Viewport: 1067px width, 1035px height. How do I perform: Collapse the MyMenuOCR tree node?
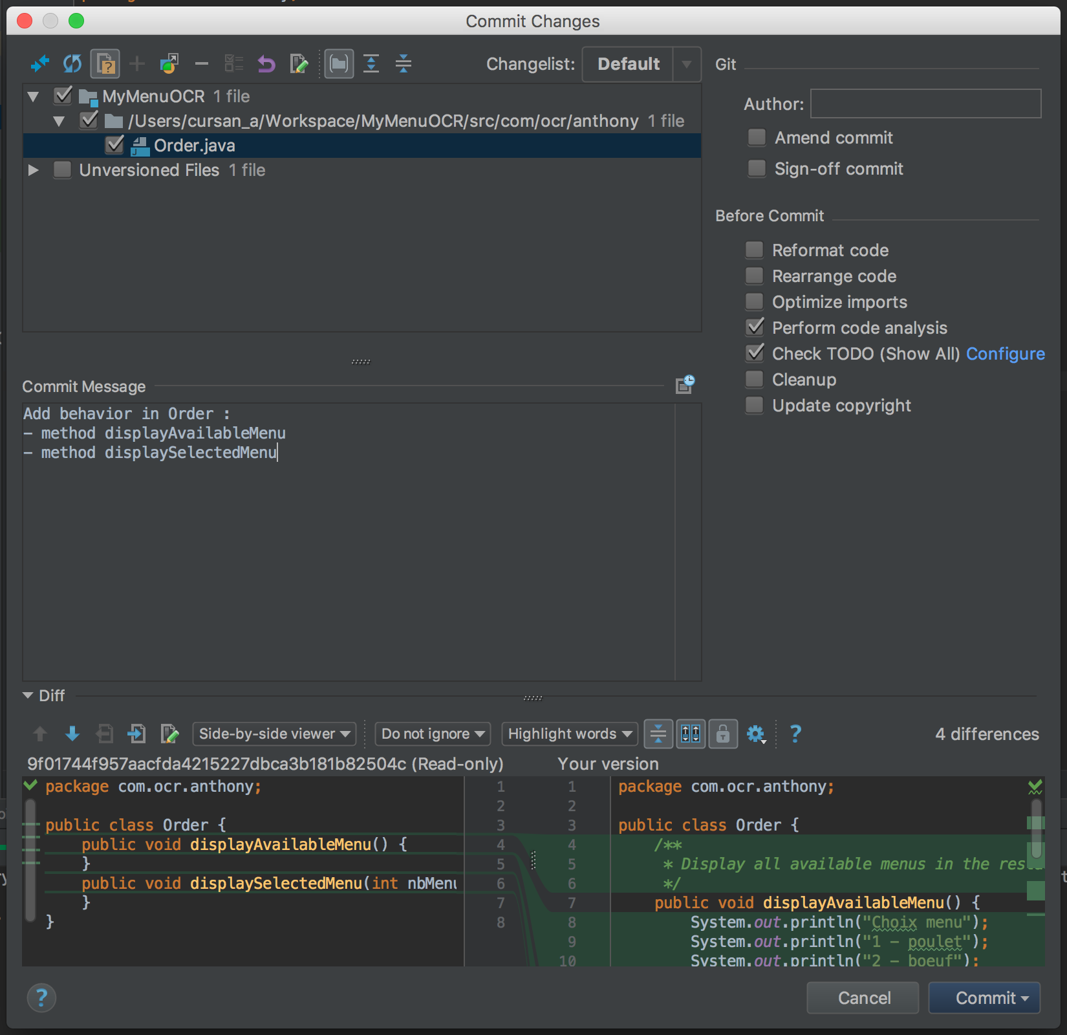tap(34, 97)
